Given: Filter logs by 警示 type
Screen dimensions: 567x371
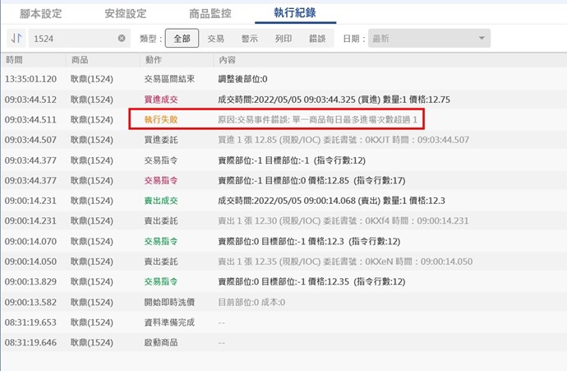Looking at the screenshot, I should pos(249,39).
